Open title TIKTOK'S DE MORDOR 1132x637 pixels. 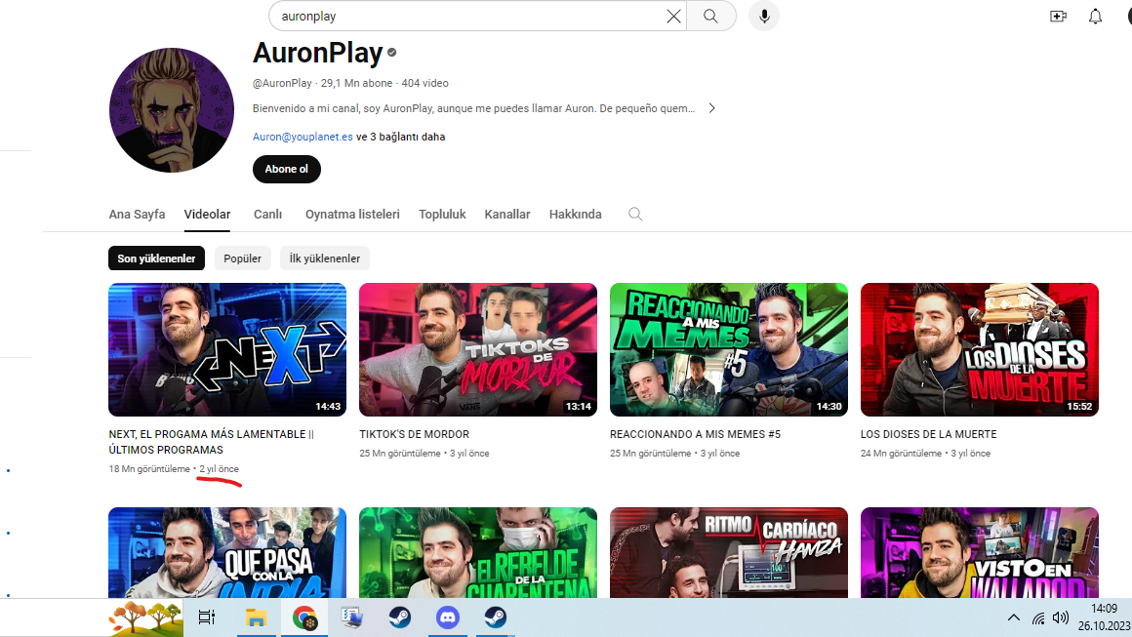[415, 434]
